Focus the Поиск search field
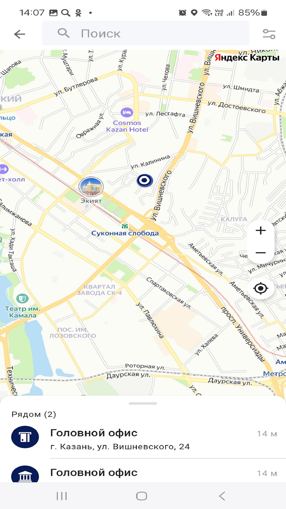The image size is (286, 509). 146,33
